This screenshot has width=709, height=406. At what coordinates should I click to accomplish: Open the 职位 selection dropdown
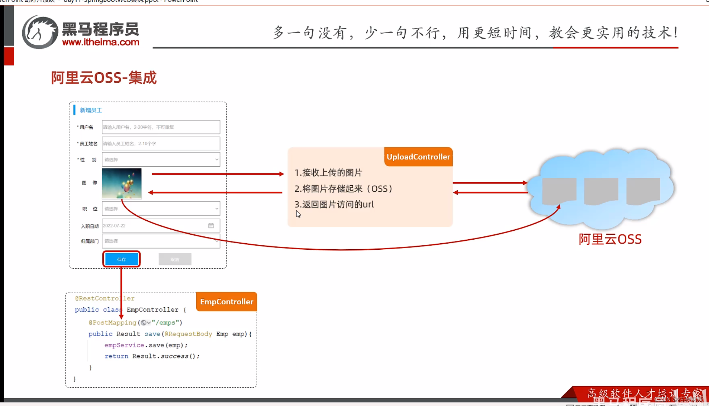216,208
